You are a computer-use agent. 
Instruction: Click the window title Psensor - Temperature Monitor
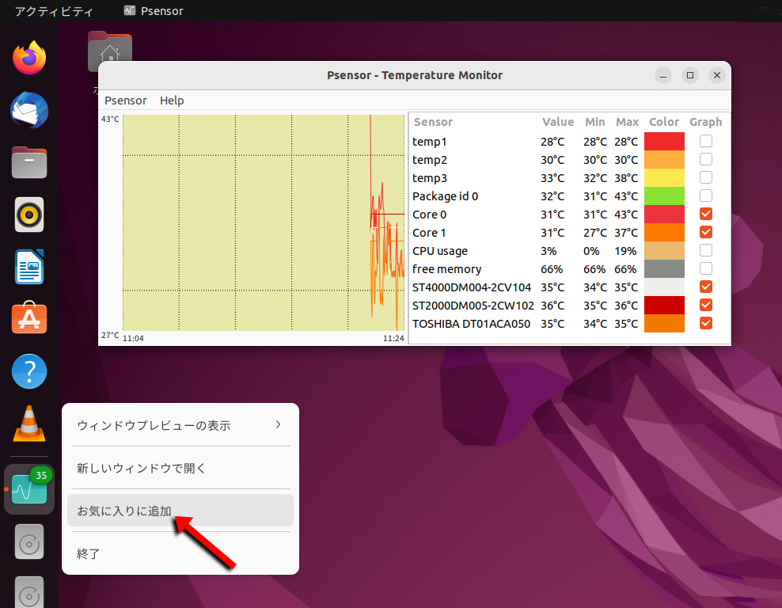[x=415, y=75]
